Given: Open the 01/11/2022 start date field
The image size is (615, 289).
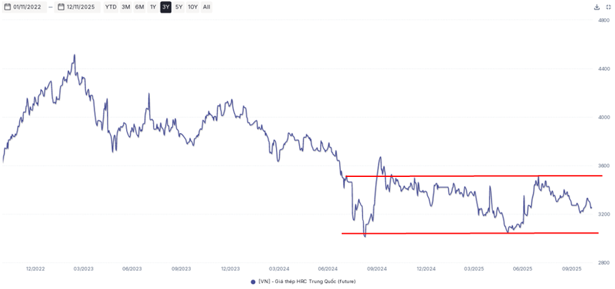Looking at the screenshot, I should tap(29, 7).
